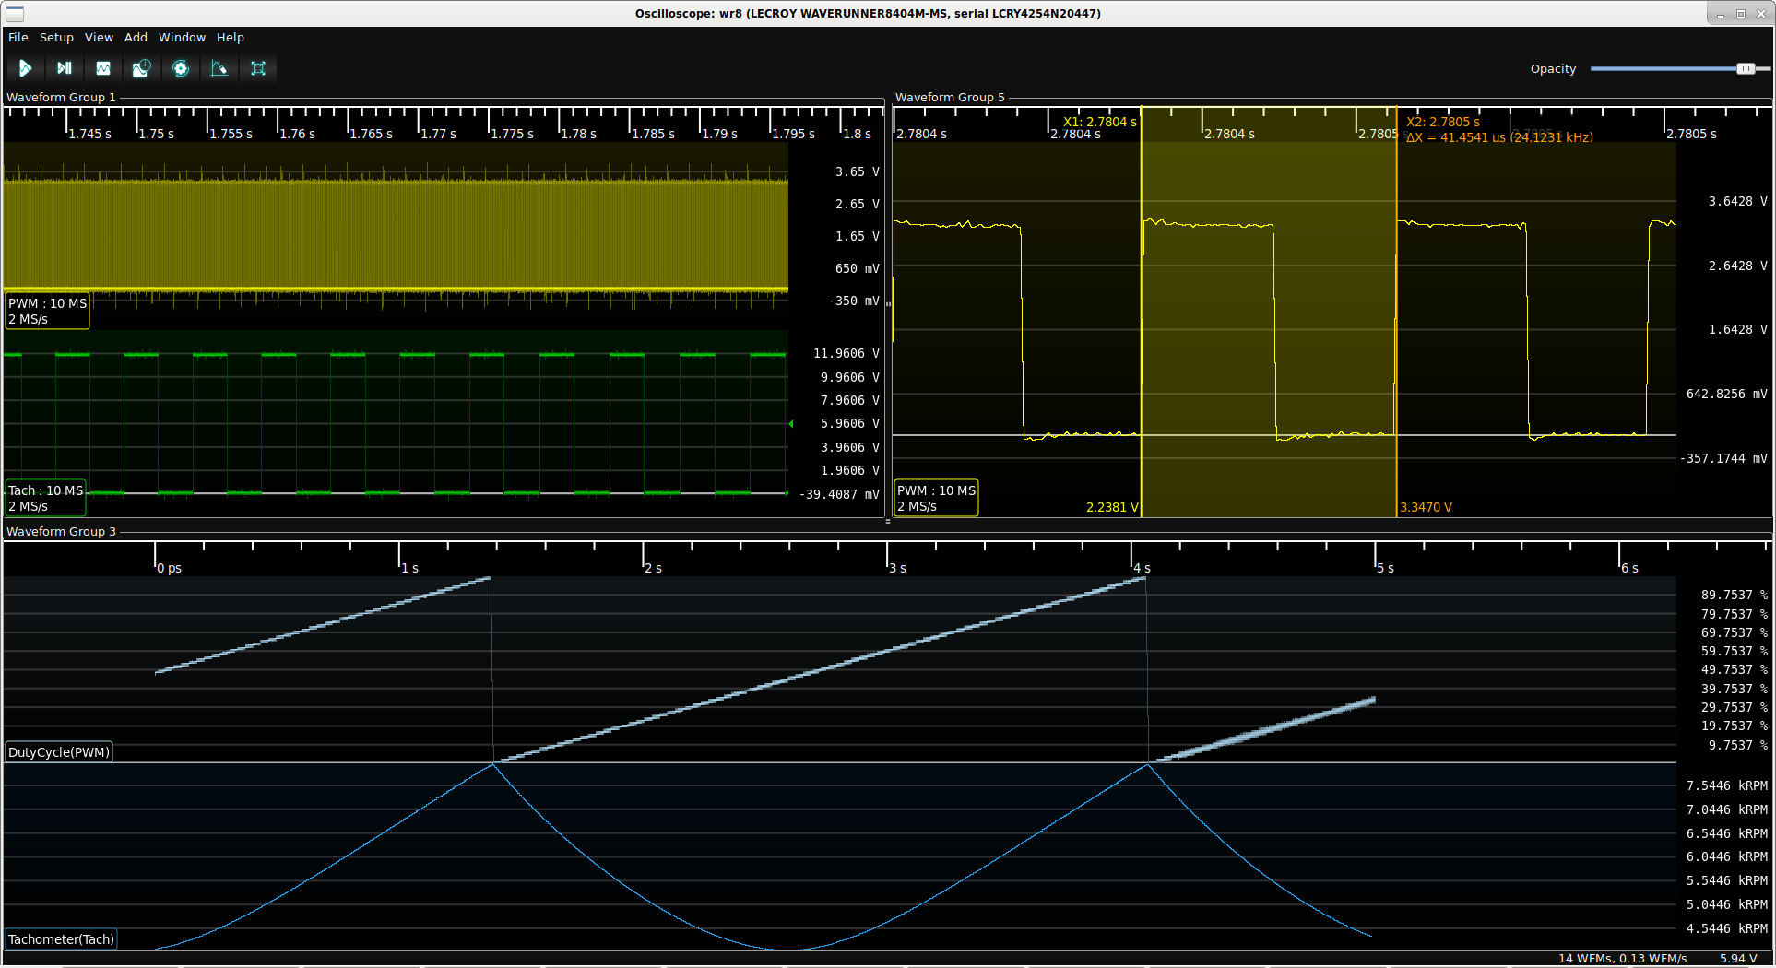Image resolution: width=1776 pixels, height=968 pixels.
Task: Open the waveform history clock icon
Action: point(141,68)
